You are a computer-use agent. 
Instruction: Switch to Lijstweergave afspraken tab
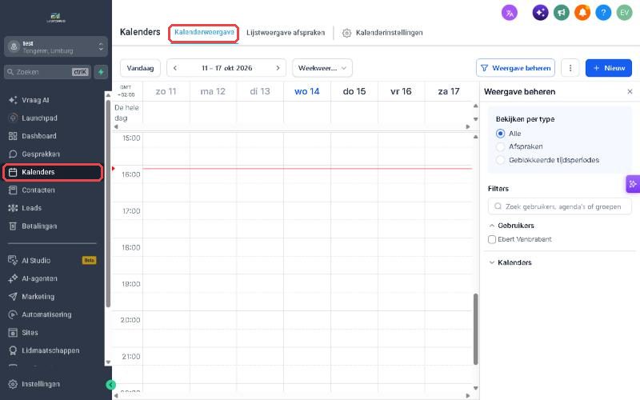[x=286, y=33]
